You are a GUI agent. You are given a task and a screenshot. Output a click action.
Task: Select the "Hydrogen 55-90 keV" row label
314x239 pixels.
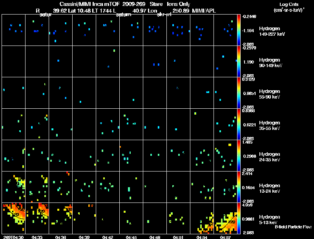270,94
